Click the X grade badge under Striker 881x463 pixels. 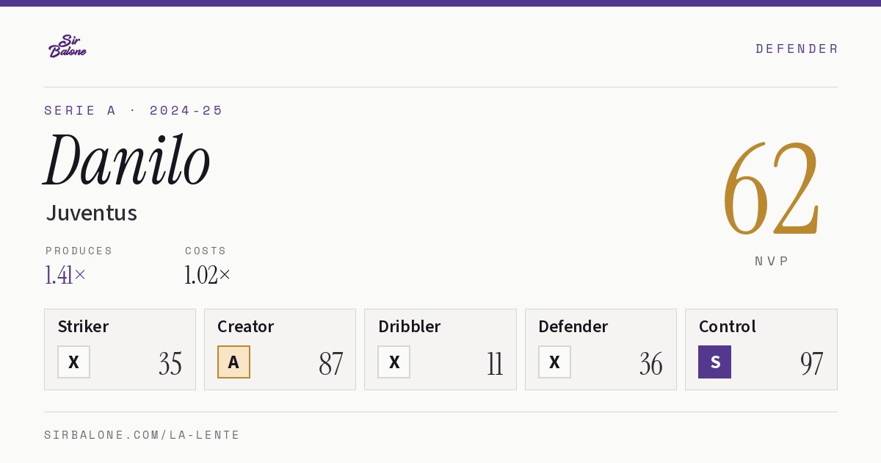point(74,362)
